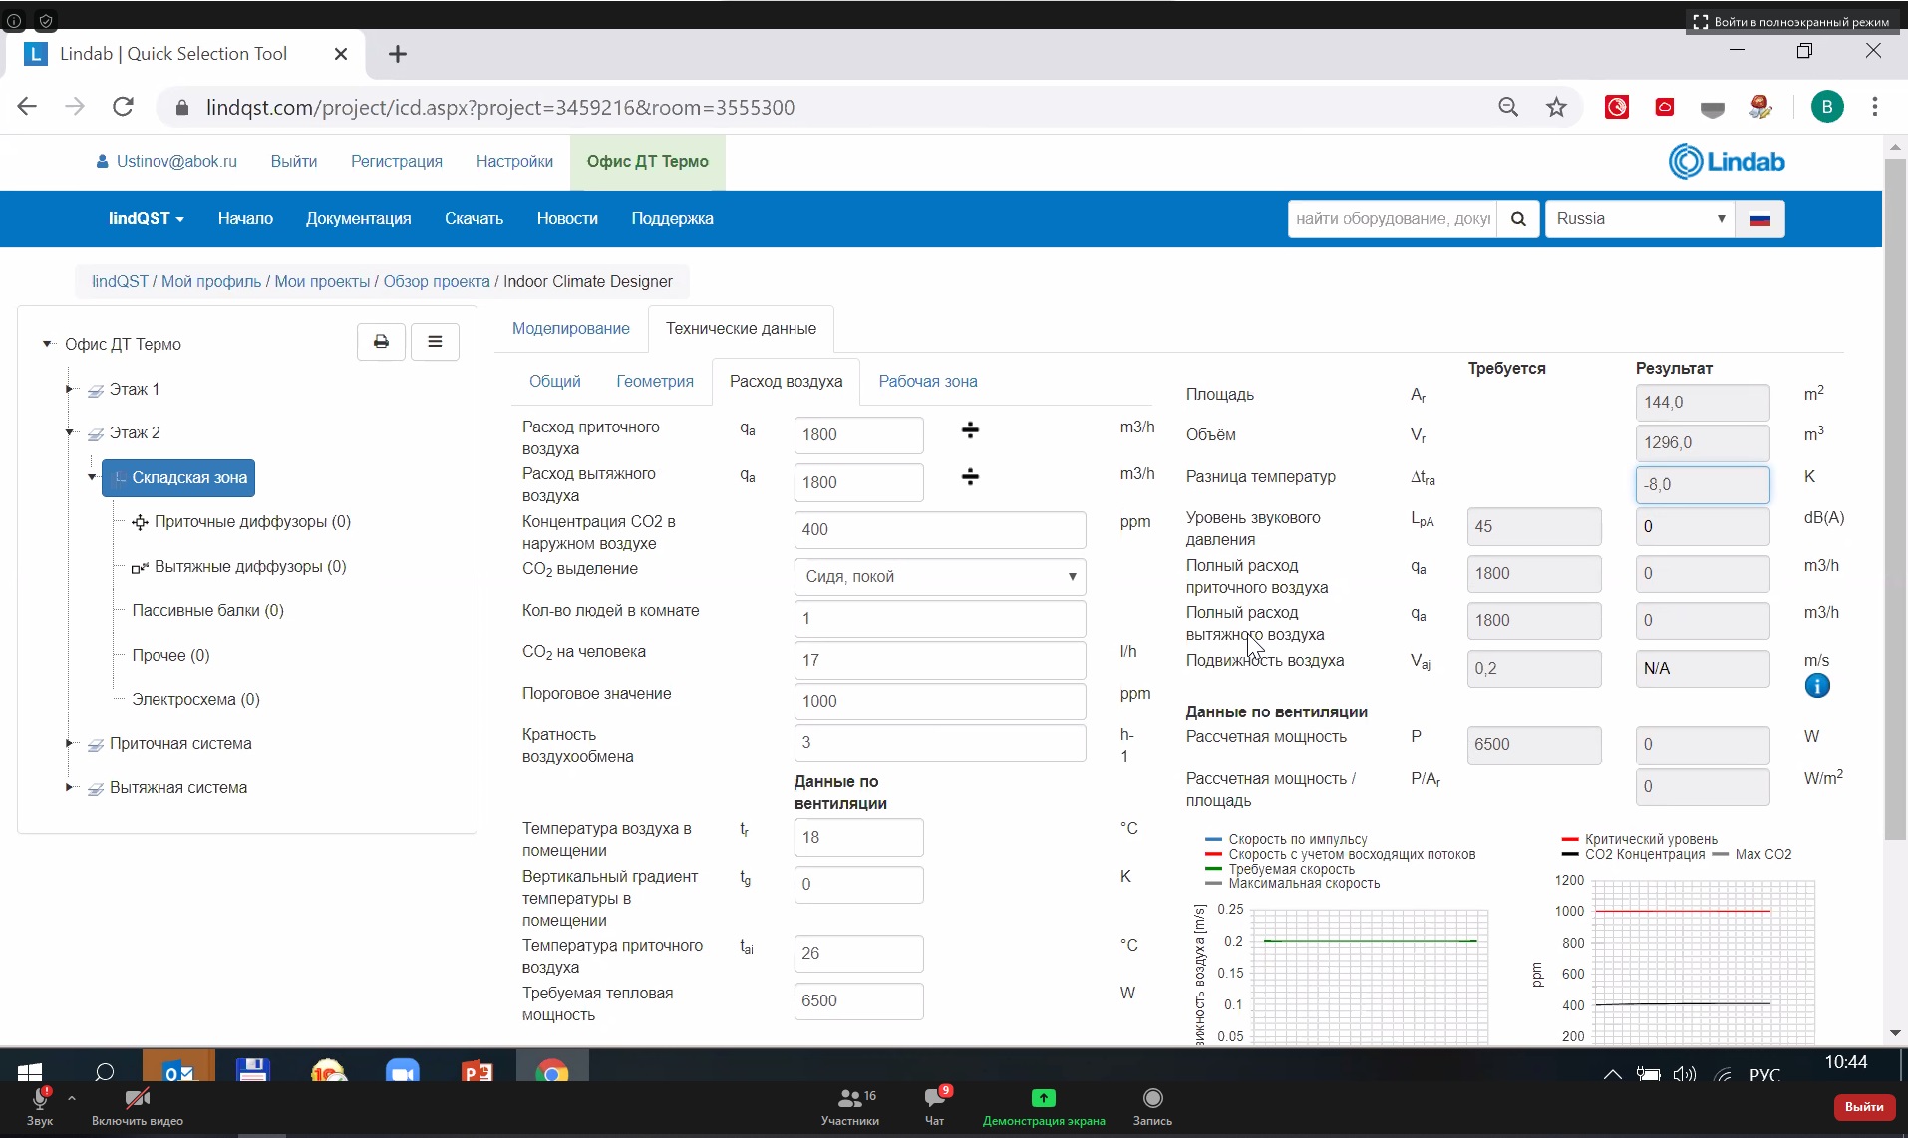
Task: Click the Пороговое значение field 1000
Action: tap(940, 702)
